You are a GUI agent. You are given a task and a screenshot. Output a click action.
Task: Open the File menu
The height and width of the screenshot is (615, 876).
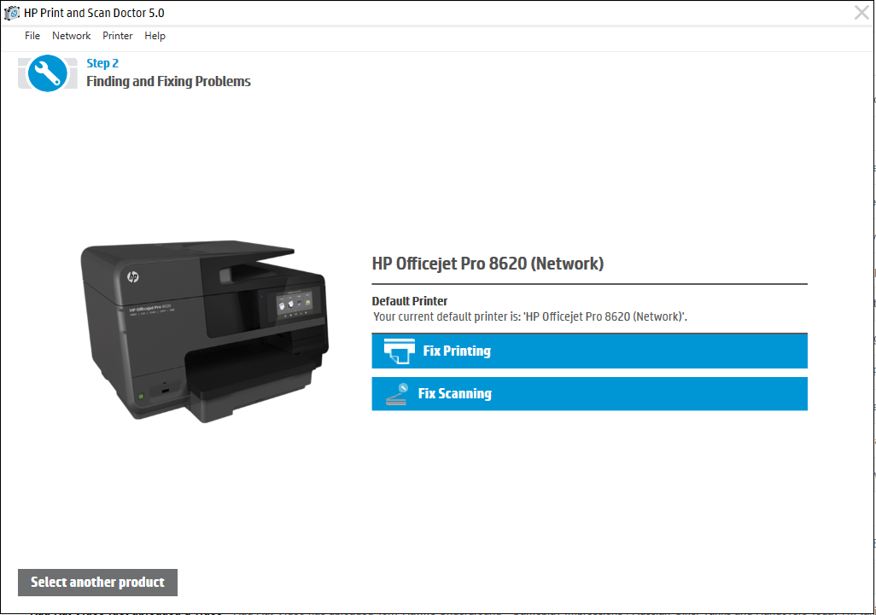(32, 35)
